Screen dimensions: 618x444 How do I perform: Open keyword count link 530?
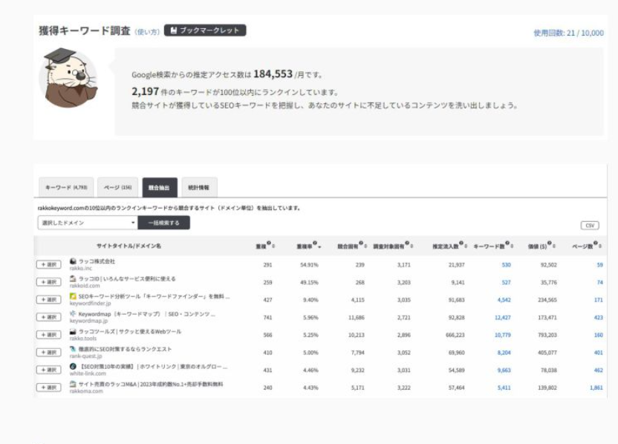pos(506,265)
